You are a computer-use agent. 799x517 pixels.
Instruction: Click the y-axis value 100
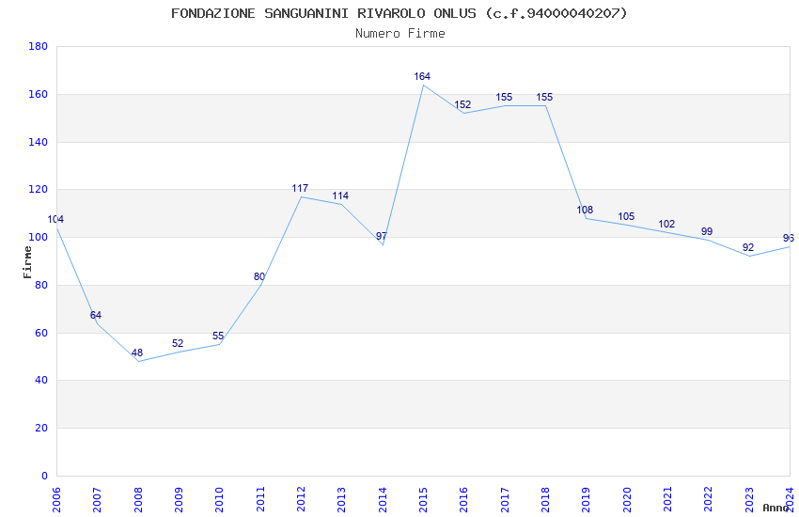(x=39, y=238)
